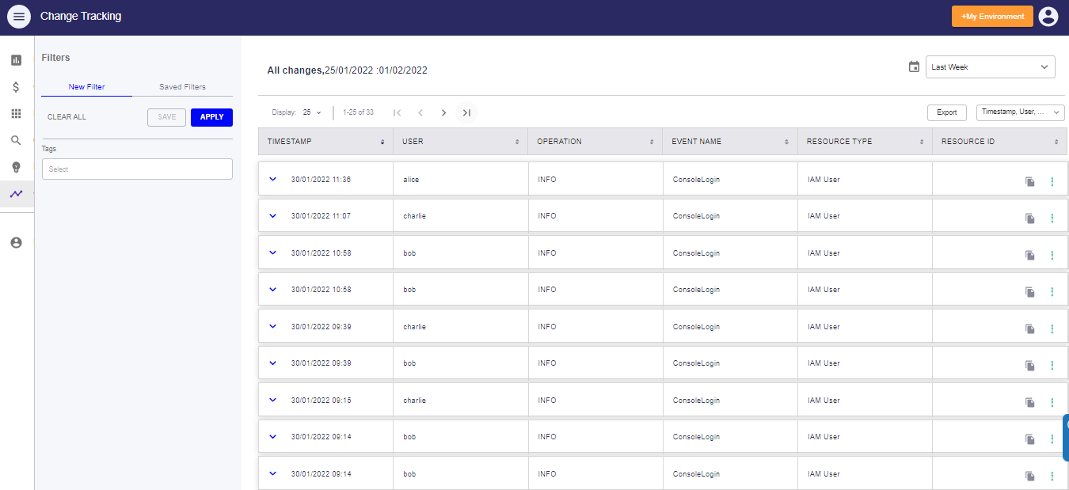The image size is (1069, 490).
Task: Sort by the Resource ID column arrow
Action: [1056, 142]
